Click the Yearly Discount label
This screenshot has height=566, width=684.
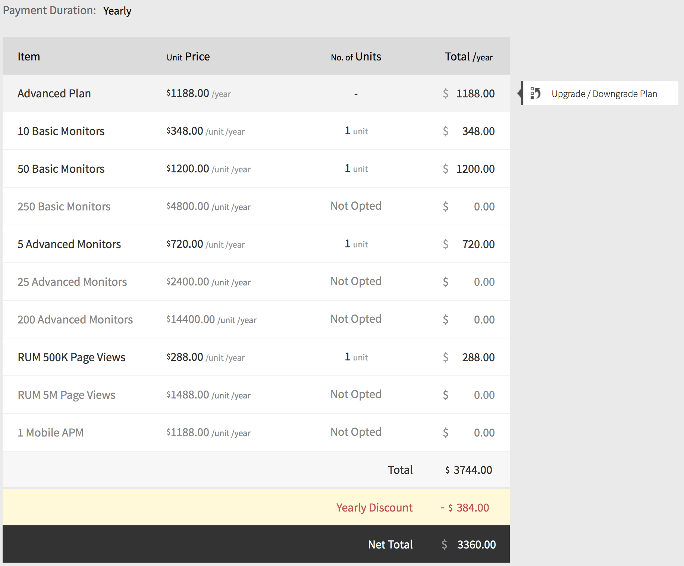coord(374,508)
